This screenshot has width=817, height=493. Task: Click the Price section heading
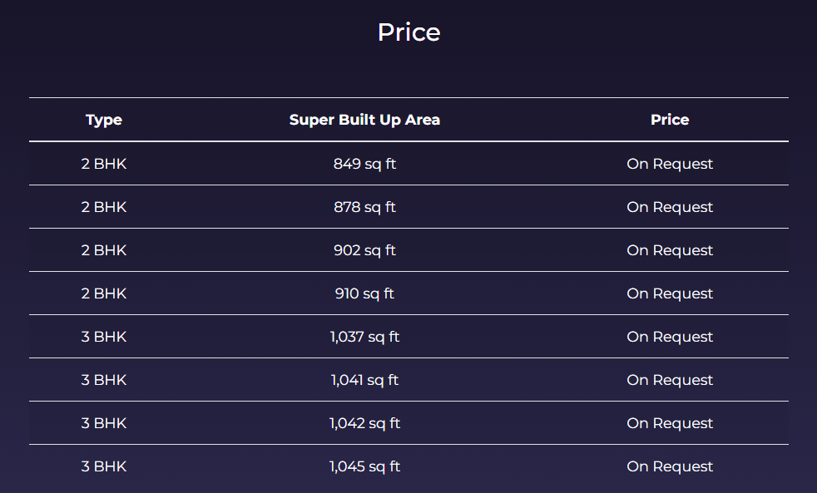tap(409, 32)
